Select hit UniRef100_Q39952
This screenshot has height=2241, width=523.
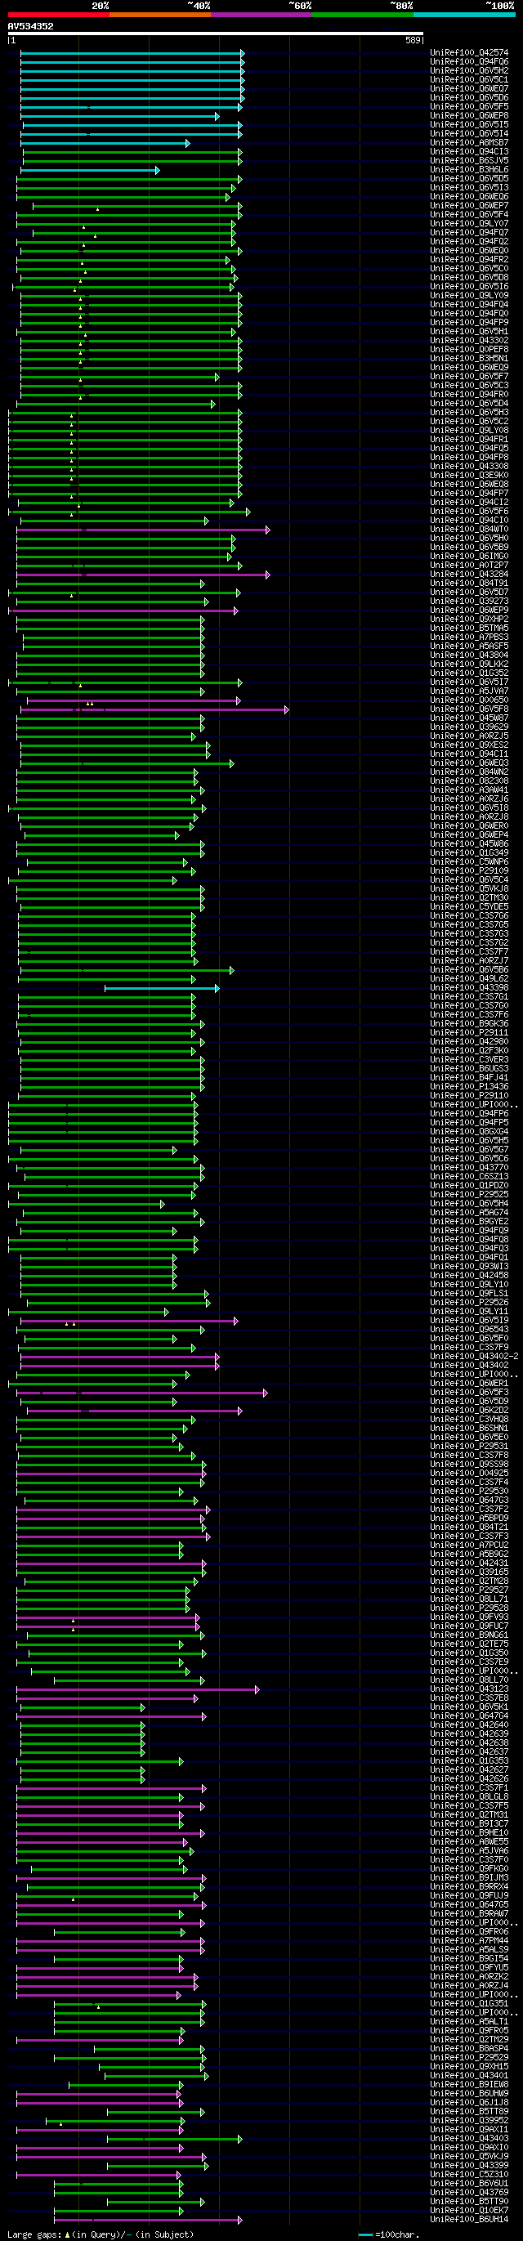tap(470, 2121)
